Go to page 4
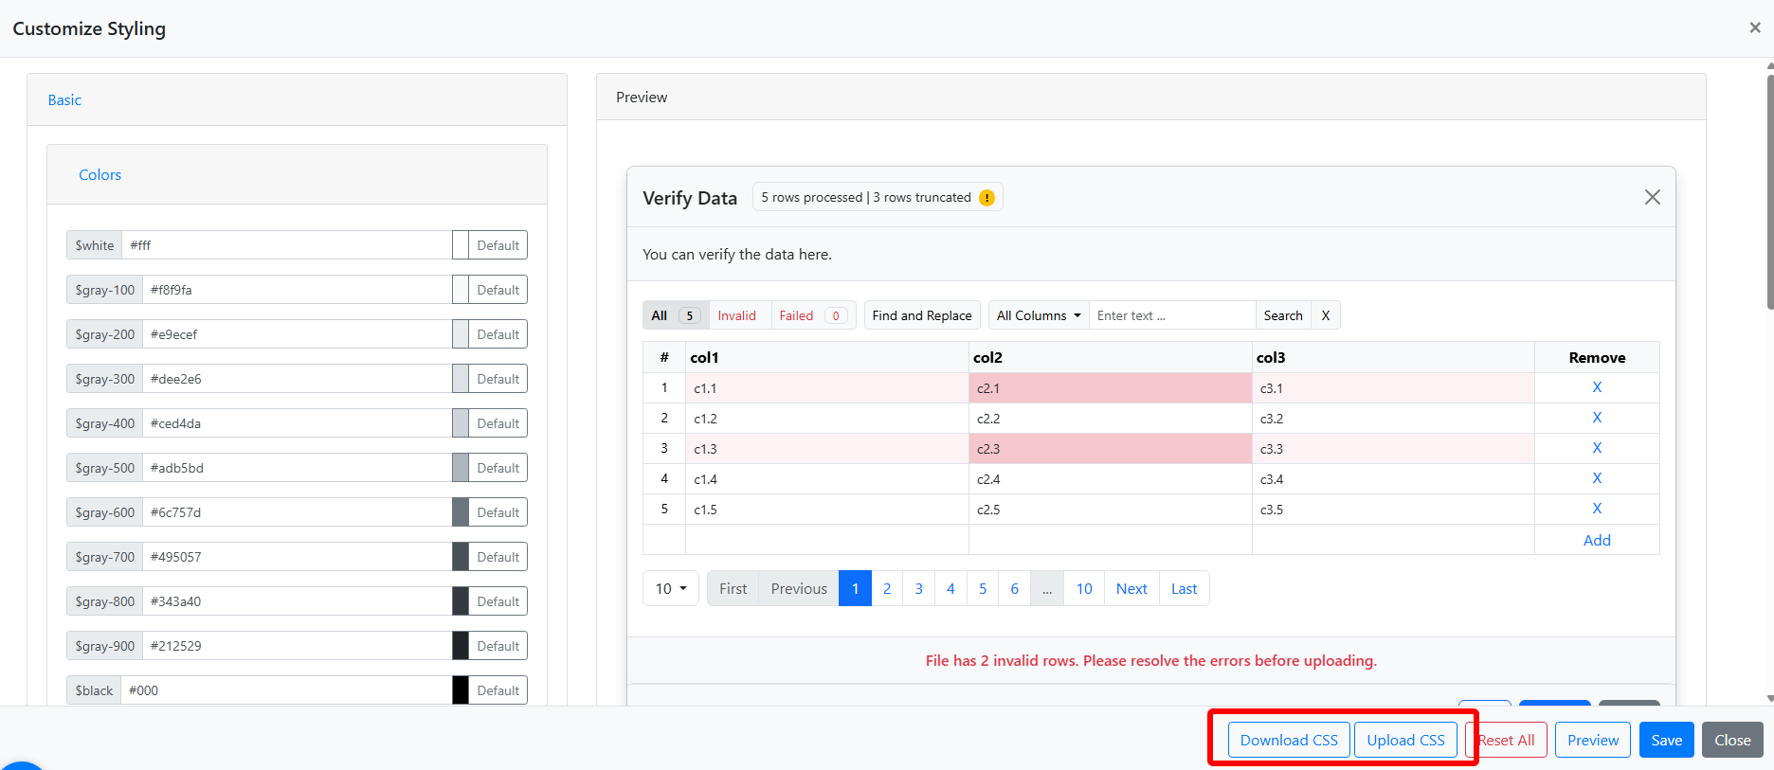Viewport: 1774px width, 770px height. tap(950, 588)
